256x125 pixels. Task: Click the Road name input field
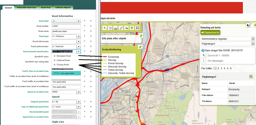[66, 31]
